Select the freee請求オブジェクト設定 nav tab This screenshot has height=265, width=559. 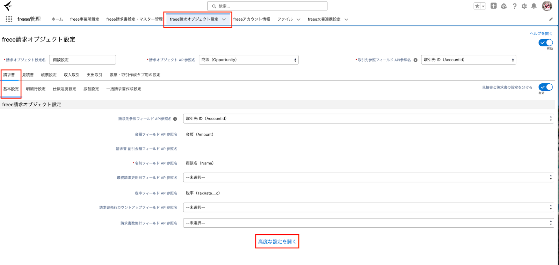click(194, 19)
